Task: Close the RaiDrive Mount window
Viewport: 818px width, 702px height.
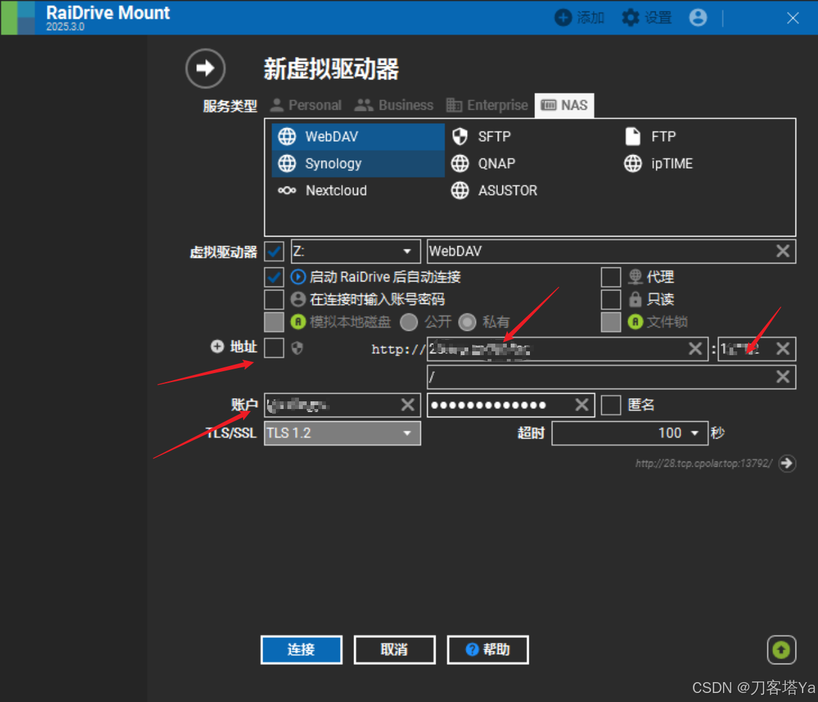Action: point(793,18)
